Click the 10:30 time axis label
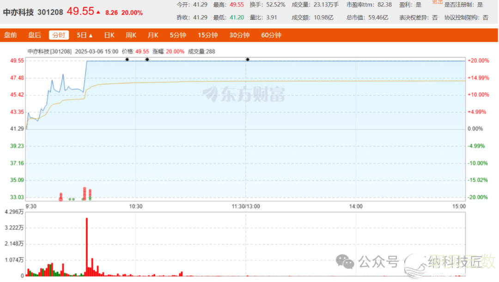 [x=135, y=206]
